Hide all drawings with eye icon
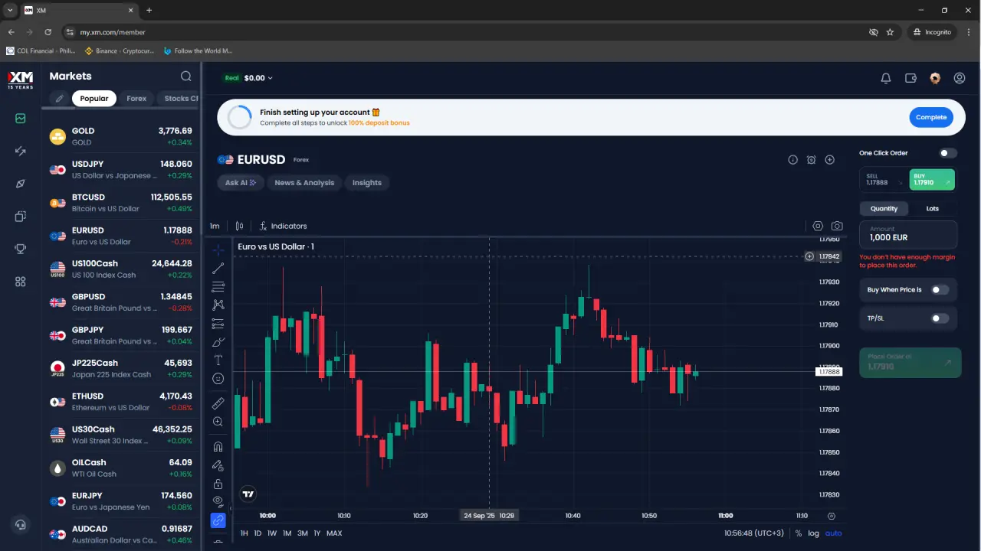Screen dimensions: 981x551 click(x=218, y=502)
